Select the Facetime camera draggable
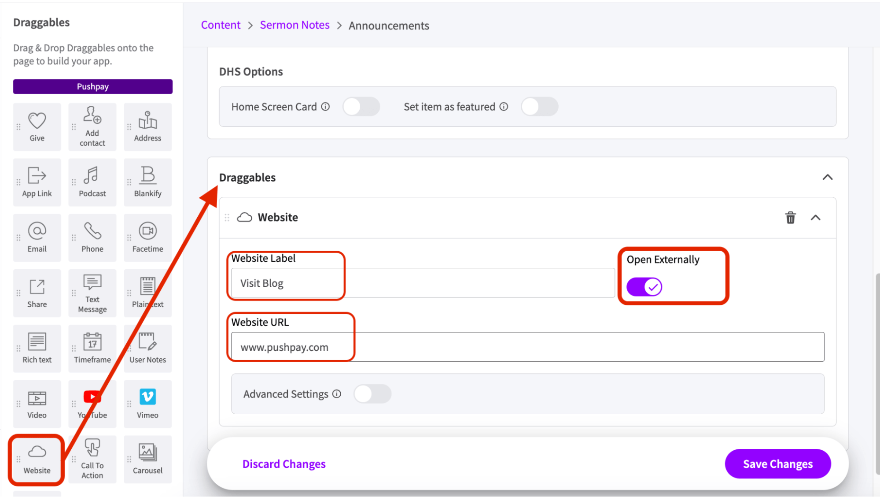This screenshot has height=497, width=880. point(147,237)
